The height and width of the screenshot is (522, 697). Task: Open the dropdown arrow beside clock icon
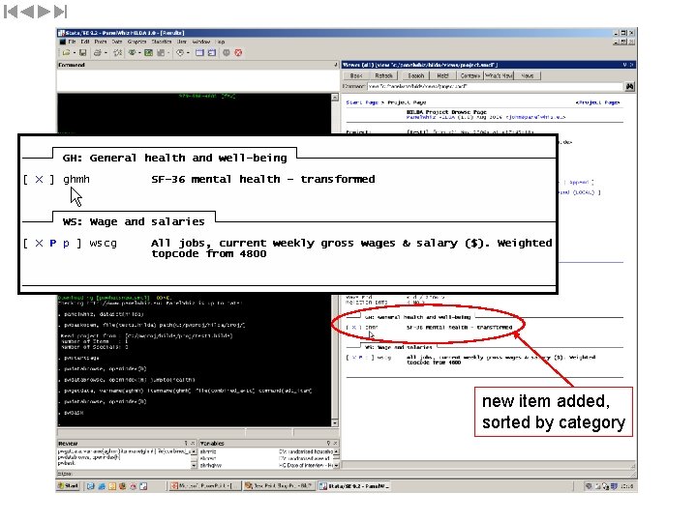point(188,53)
